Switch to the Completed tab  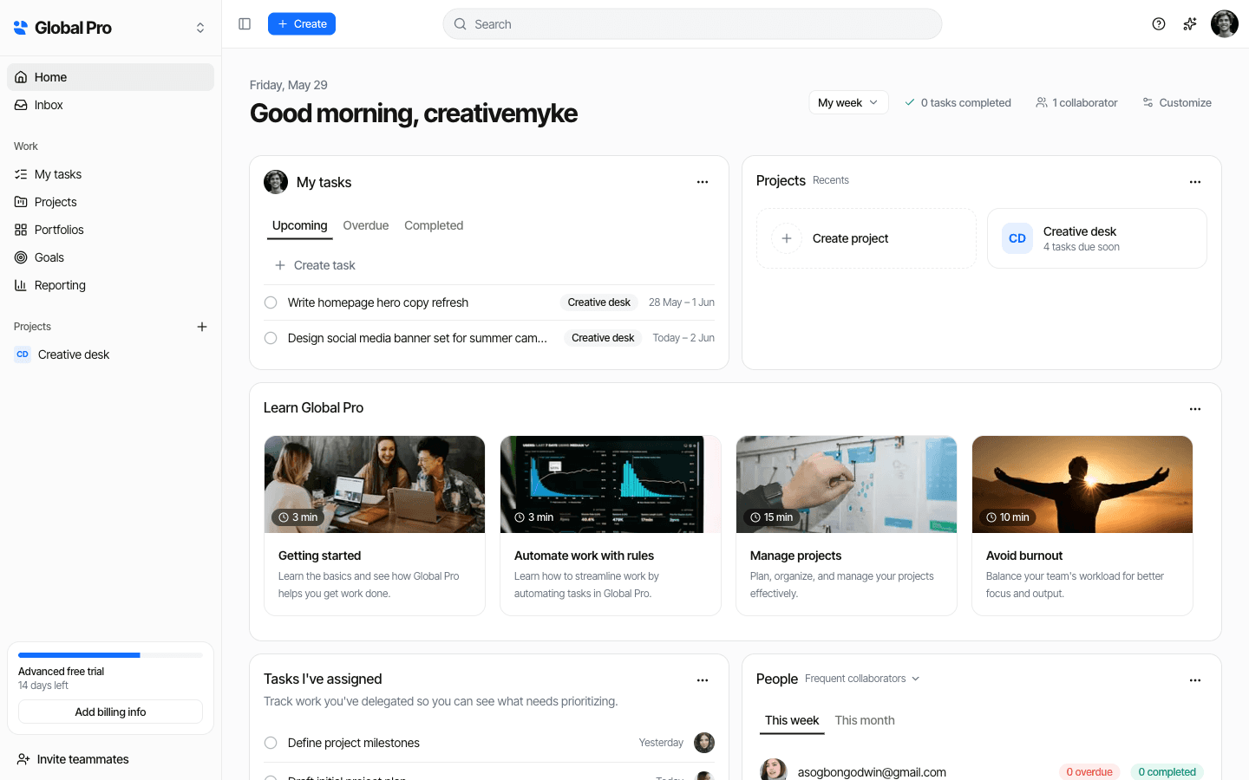point(434,225)
